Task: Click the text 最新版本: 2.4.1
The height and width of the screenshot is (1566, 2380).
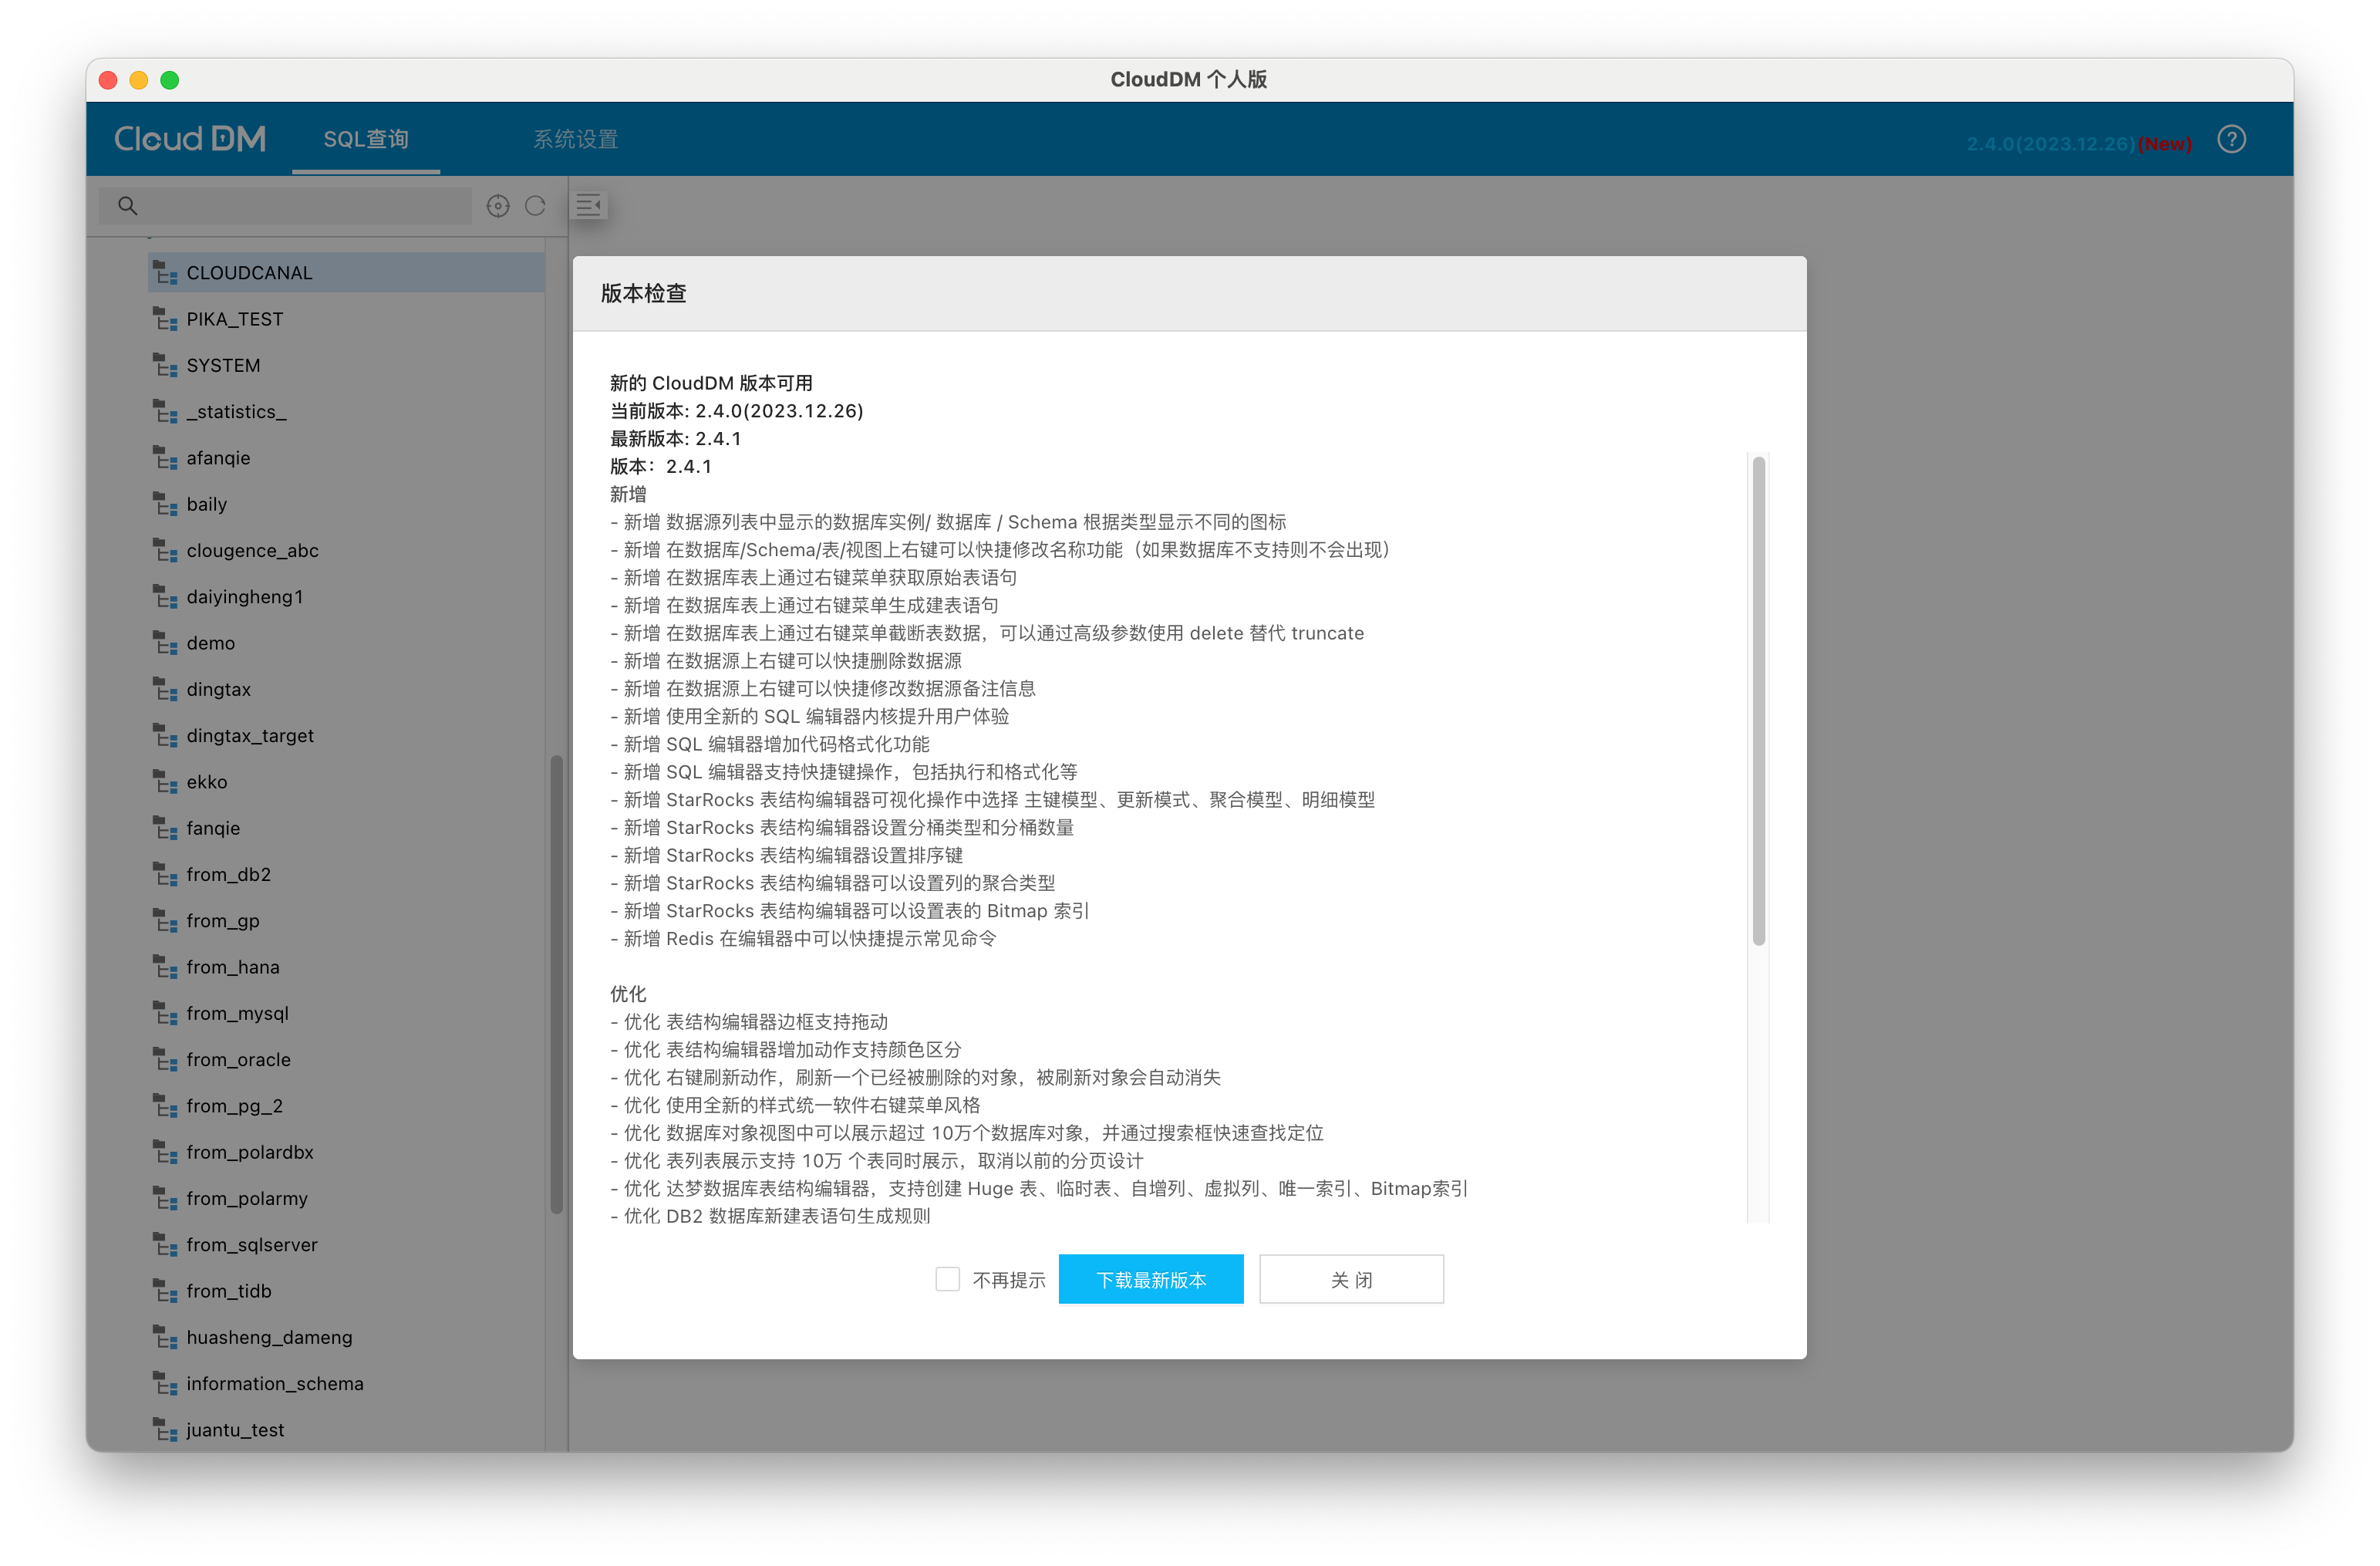Action: coord(675,439)
